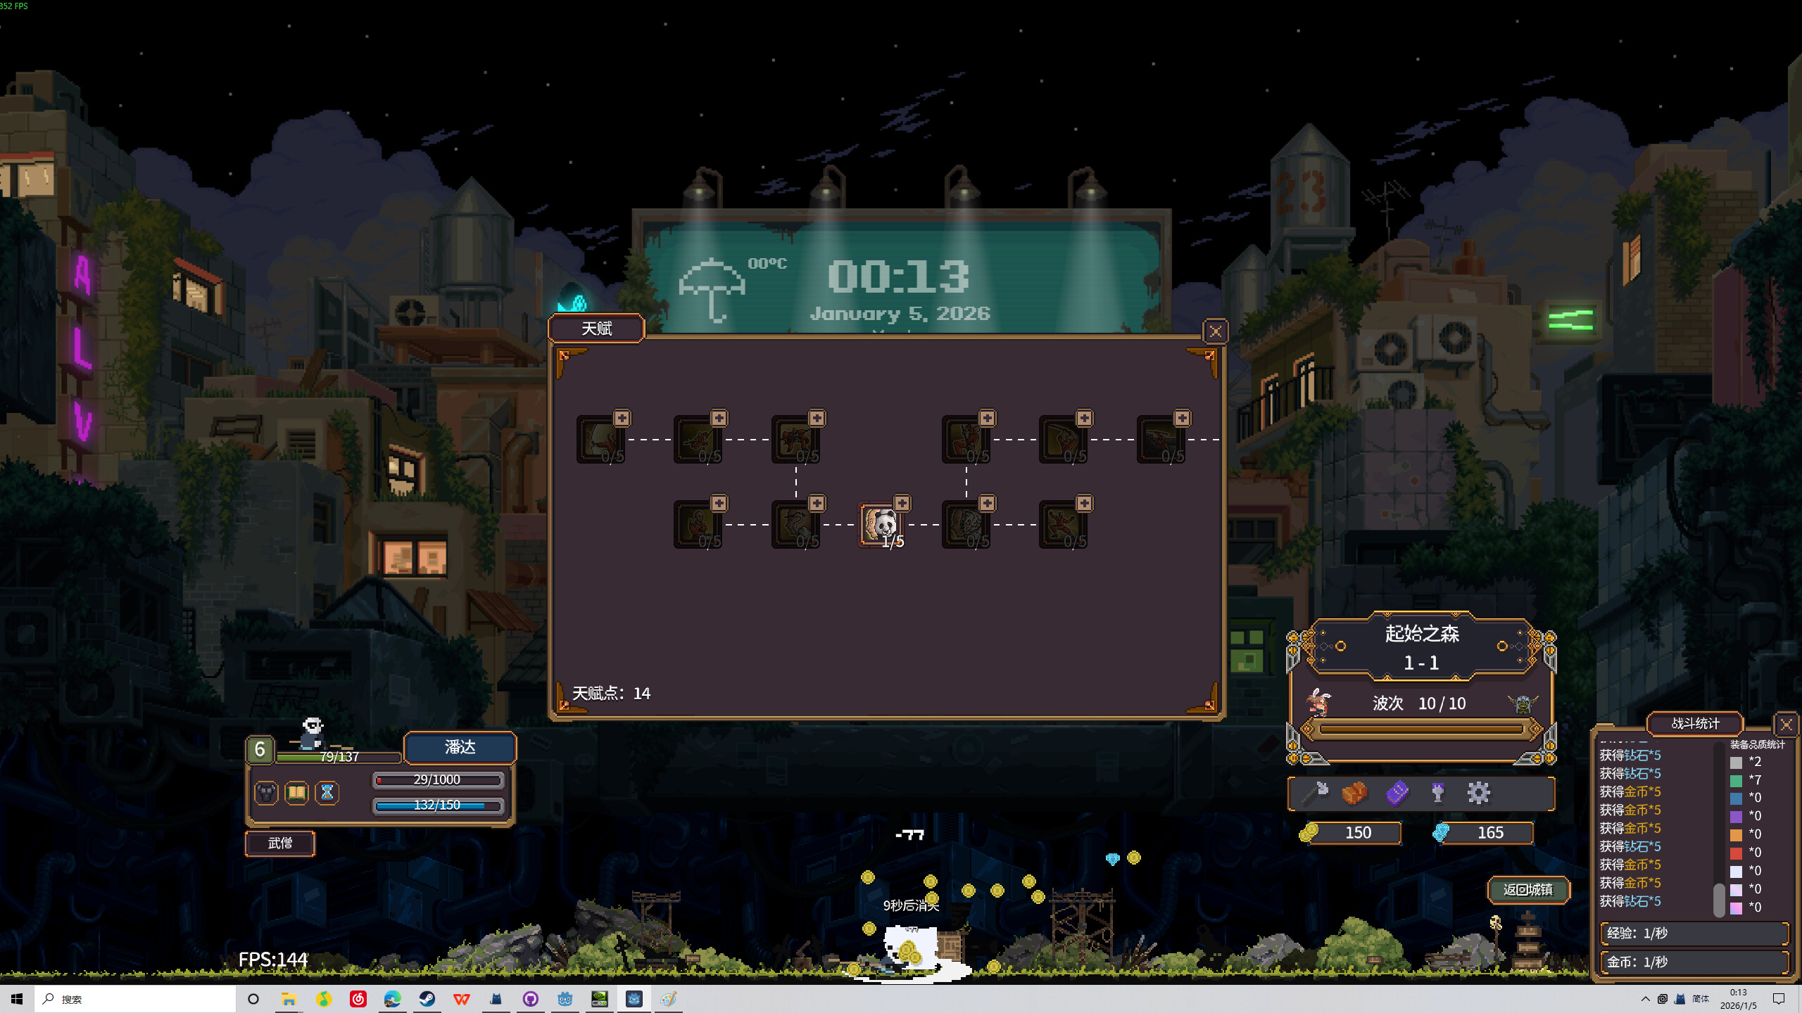Image resolution: width=1802 pixels, height=1013 pixels.
Task: Upgrade the panda talent using its plus button
Action: click(903, 502)
